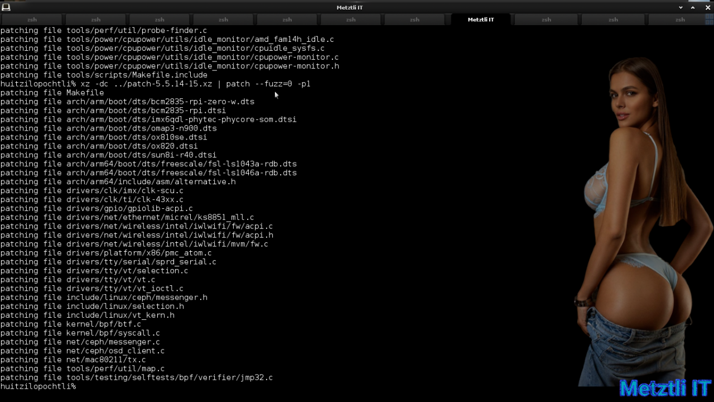Click the bcm2835-rpi-zero-w.dts line
Viewport: 714px width, 402px height.
[127, 102]
